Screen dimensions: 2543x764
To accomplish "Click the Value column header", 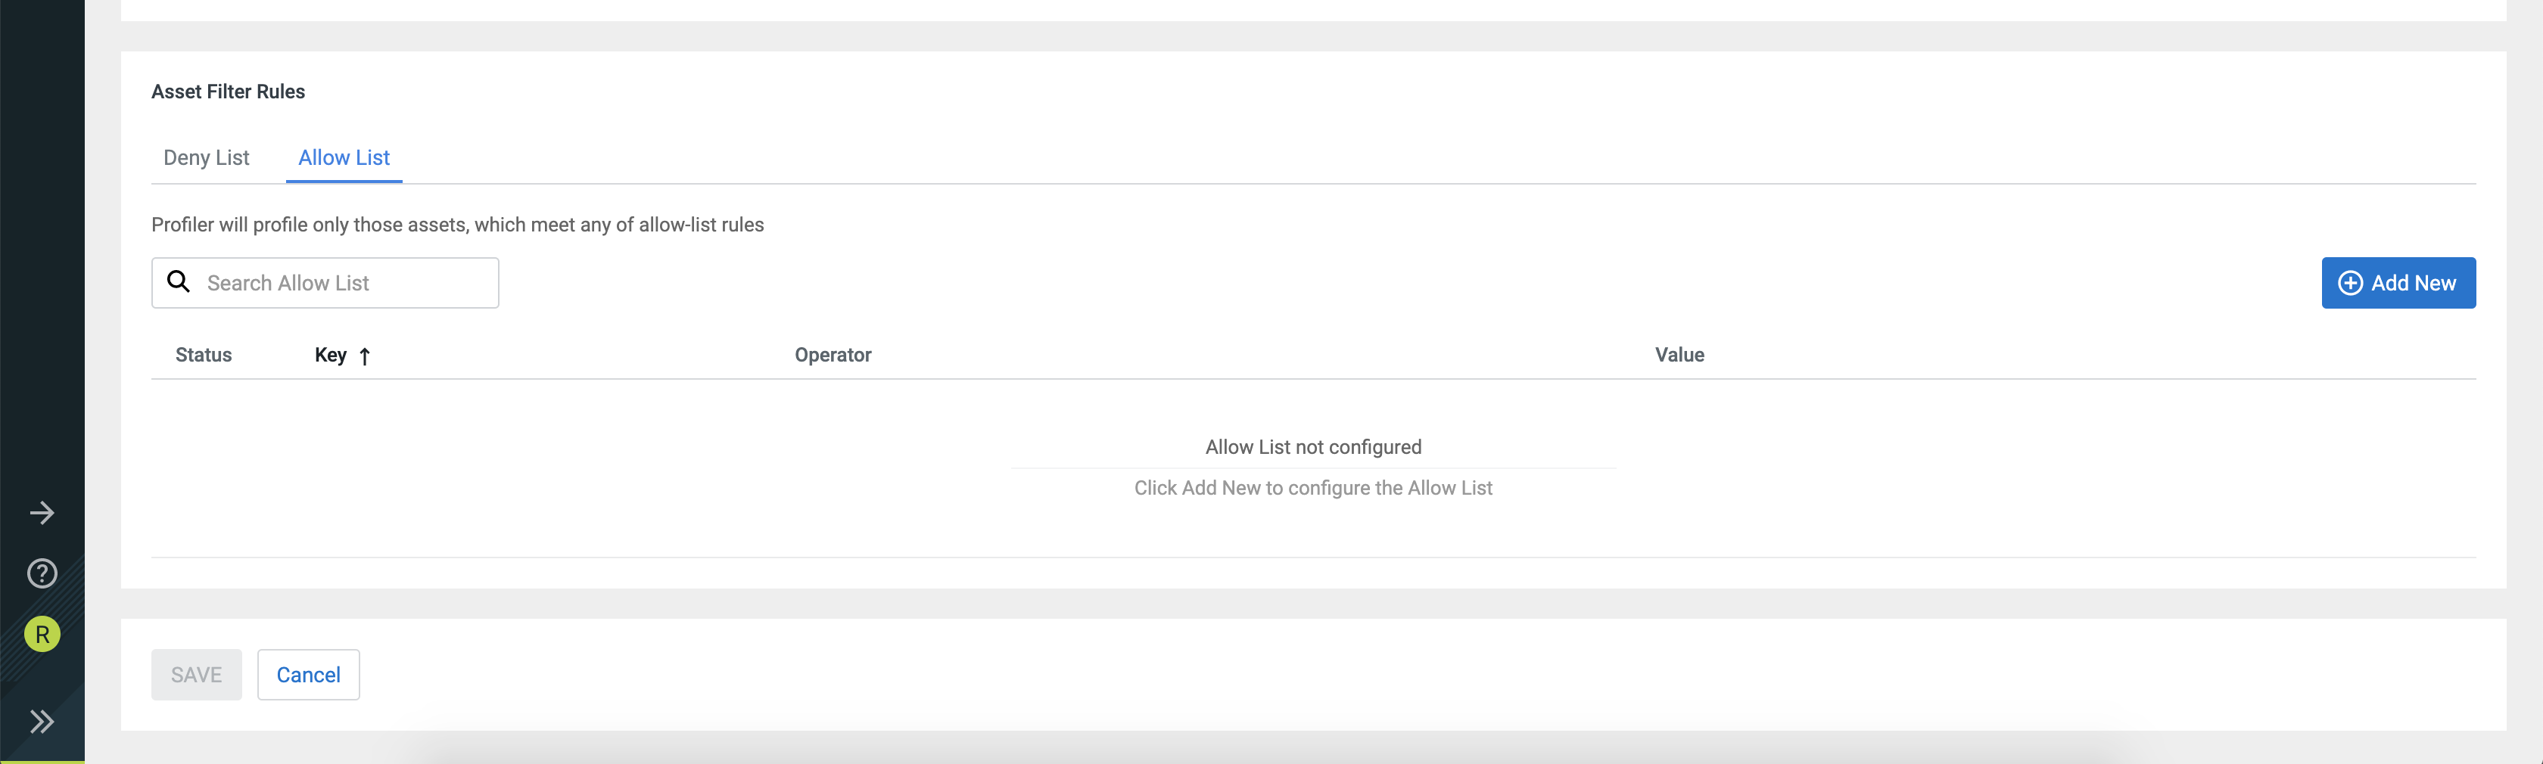I will [x=1679, y=356].
